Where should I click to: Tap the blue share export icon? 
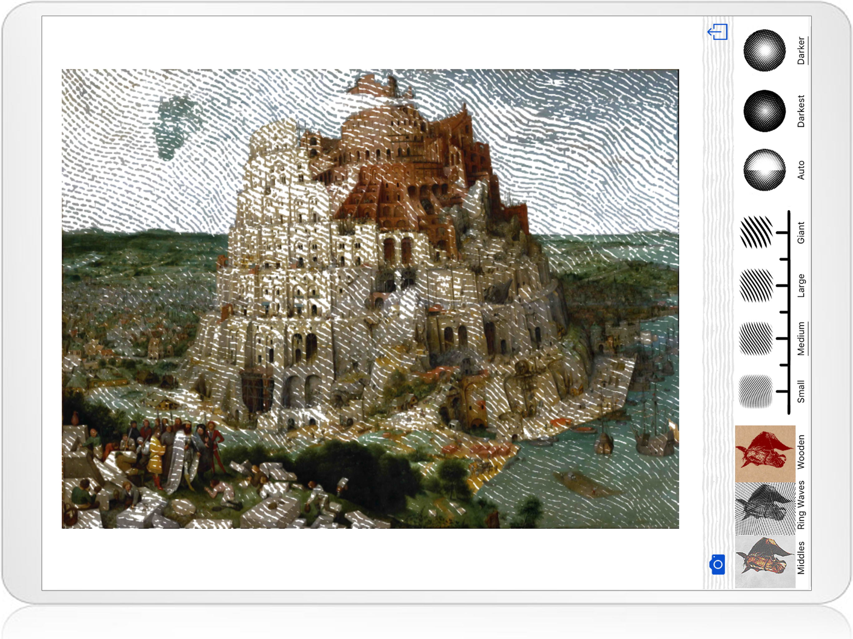coord(717,32)
